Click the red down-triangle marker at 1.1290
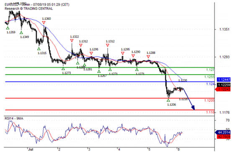The height and width of the screenshot is (152, 232). point(133,56)
